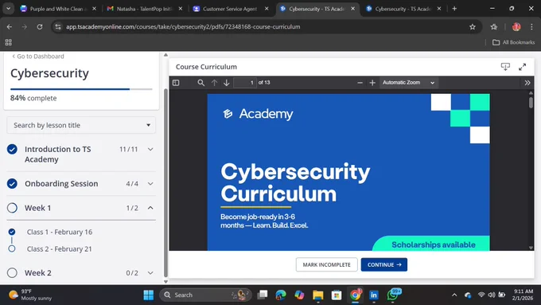View site information icon in address bar
The width and height of the screenshot is (541, 305).
click(x=58, y=27)
